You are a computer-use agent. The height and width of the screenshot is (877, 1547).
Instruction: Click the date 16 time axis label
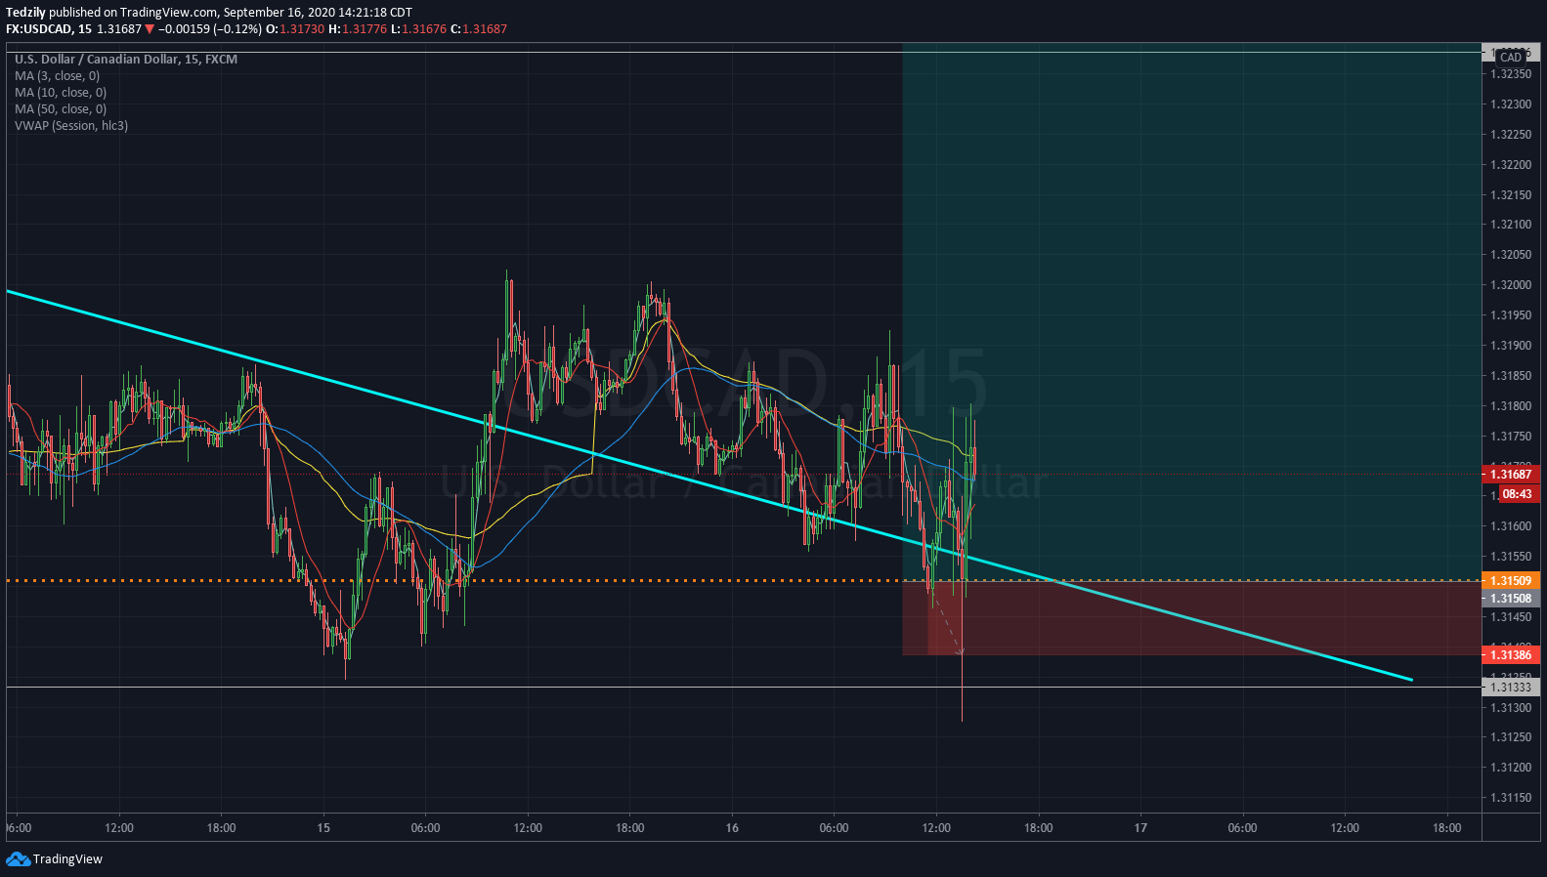732,828
